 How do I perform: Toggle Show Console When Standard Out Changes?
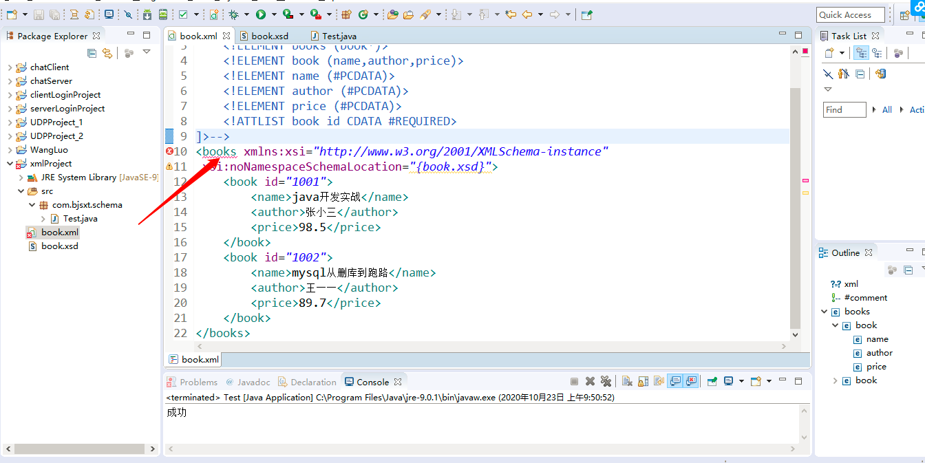click(675, 381)
